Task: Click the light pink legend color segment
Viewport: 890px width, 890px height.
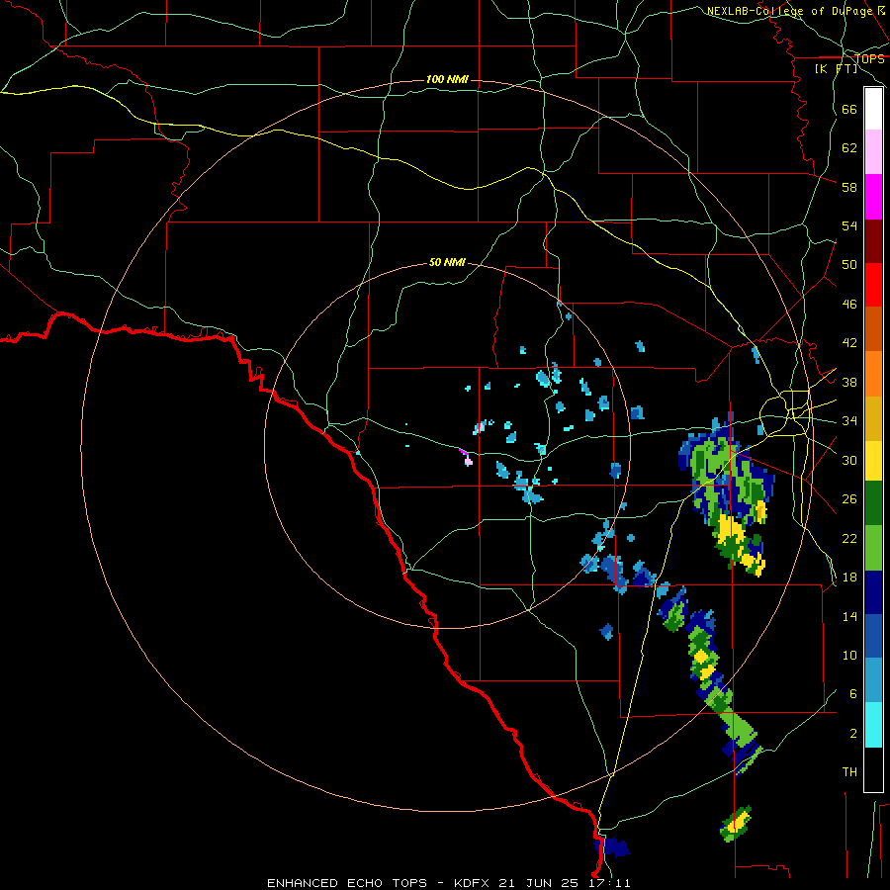Action: (x=873, y=152)
